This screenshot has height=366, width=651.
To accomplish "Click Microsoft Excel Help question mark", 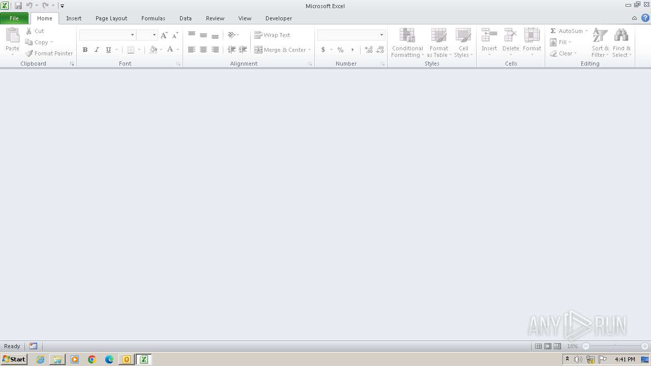I will tap(645, 18).
